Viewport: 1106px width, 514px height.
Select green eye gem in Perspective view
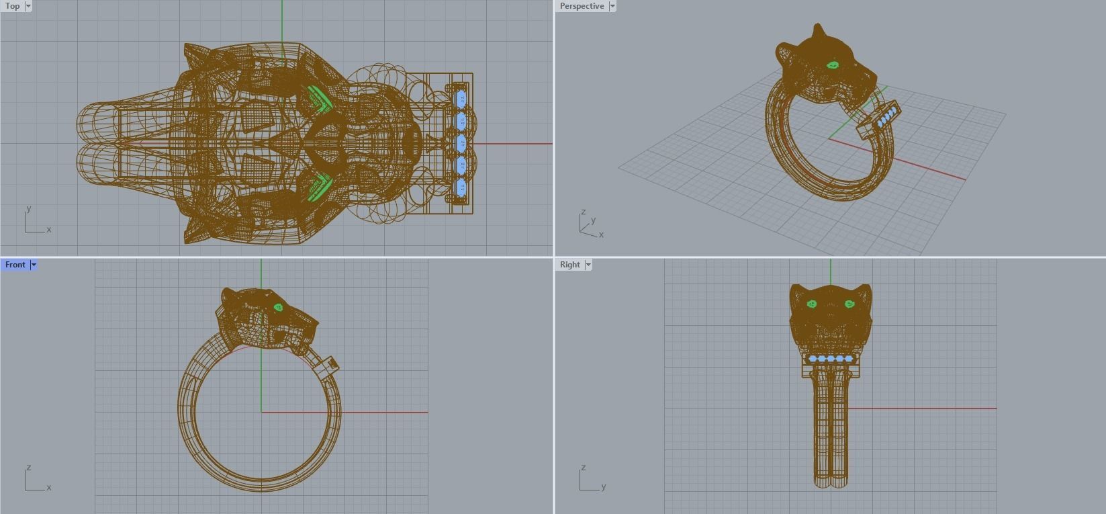(x=833, y=65)
